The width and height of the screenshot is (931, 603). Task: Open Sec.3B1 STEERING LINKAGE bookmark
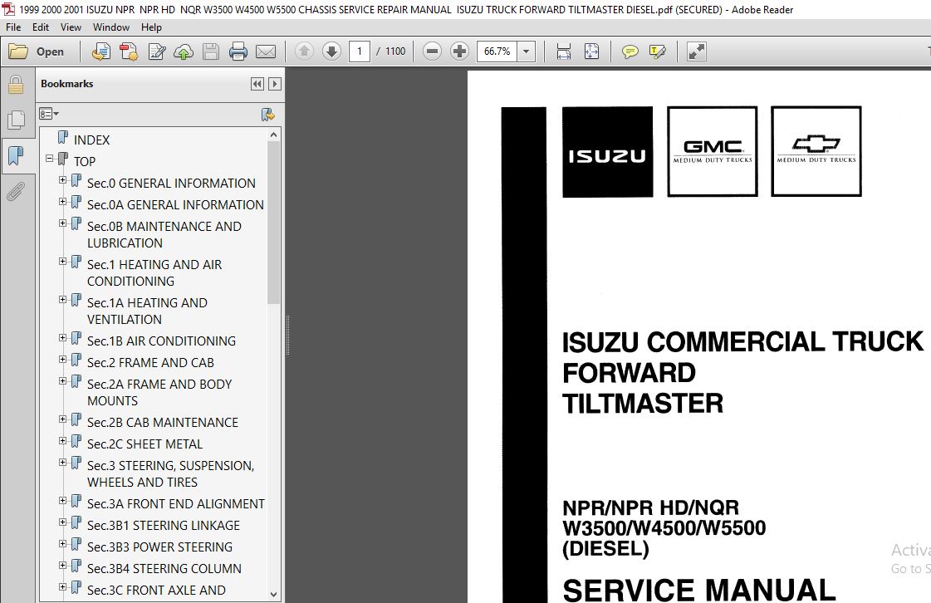coord(164,525)
